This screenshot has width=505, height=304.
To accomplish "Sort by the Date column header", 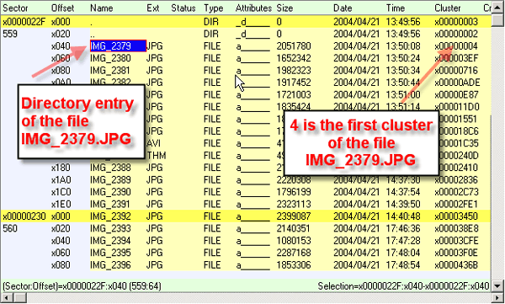I will pyautogui.click(x=343, y=8).
